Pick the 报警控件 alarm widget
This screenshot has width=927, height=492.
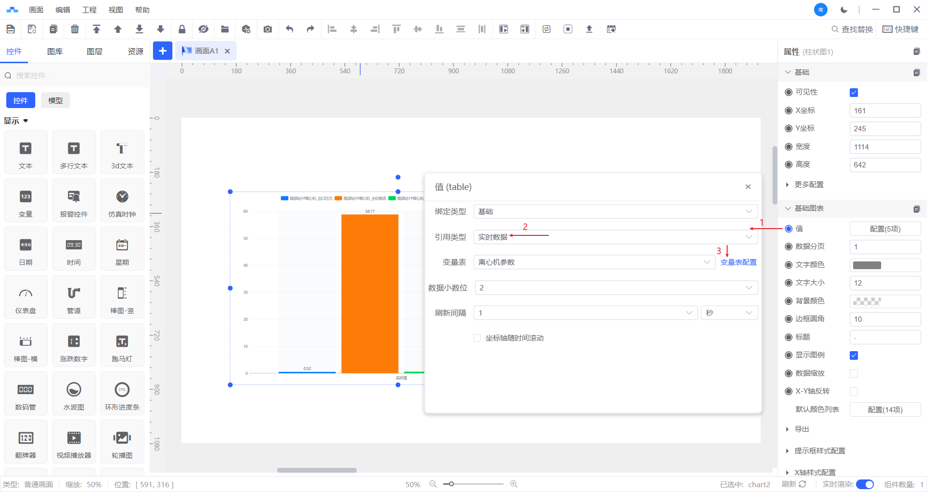pyautogui.click(x=74, y=201)
